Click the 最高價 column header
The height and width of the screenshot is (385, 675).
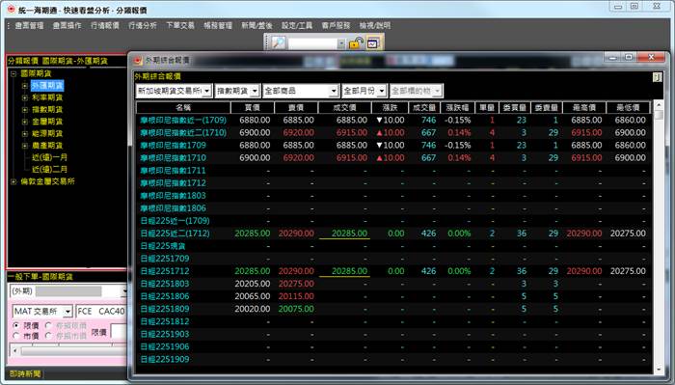click(584, 108)
